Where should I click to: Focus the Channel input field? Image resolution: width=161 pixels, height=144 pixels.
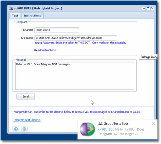(57, 30)
